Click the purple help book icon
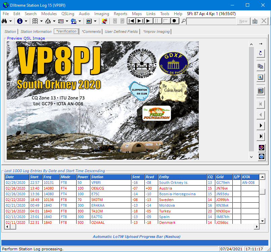Viewport: 271px width, 252px height. pos(262,148)
